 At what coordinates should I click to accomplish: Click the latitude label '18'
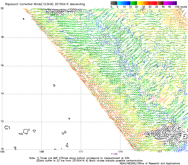click(x=2, y=37)
